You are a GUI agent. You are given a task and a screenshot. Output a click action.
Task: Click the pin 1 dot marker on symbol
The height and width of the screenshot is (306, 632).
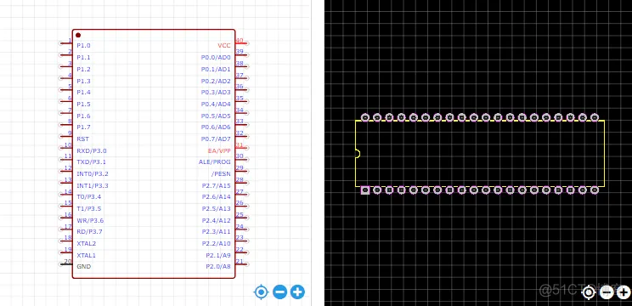coord(78,36)
